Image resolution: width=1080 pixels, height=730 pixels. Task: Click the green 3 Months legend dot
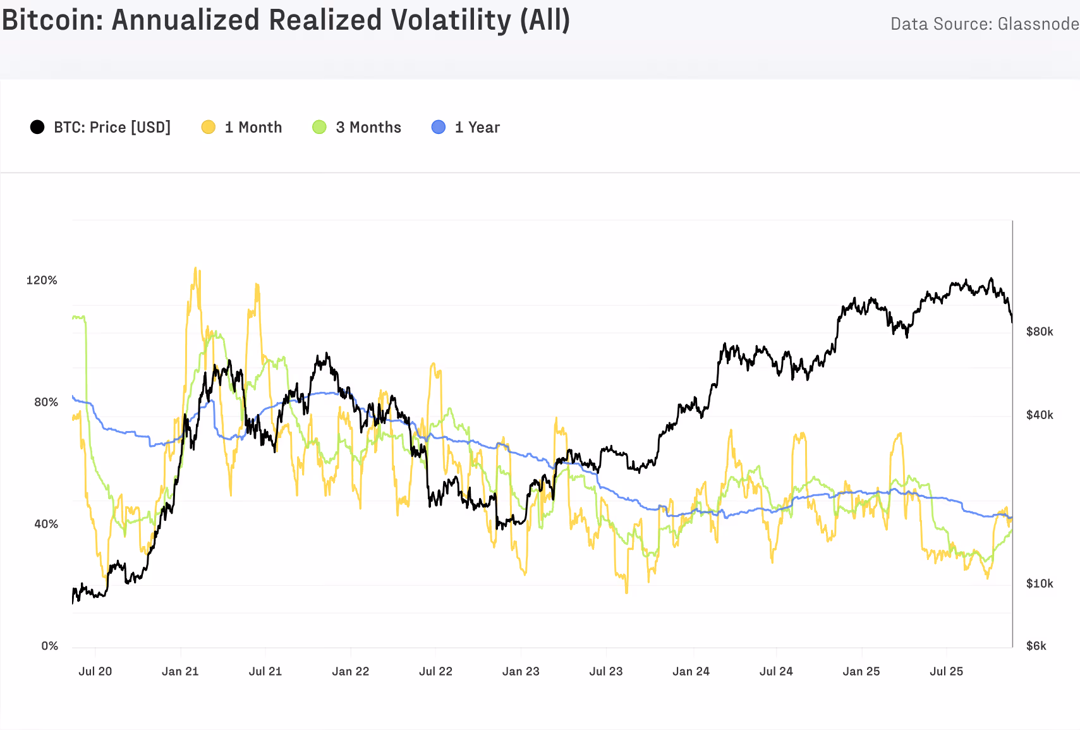click(x=319, y=127)
